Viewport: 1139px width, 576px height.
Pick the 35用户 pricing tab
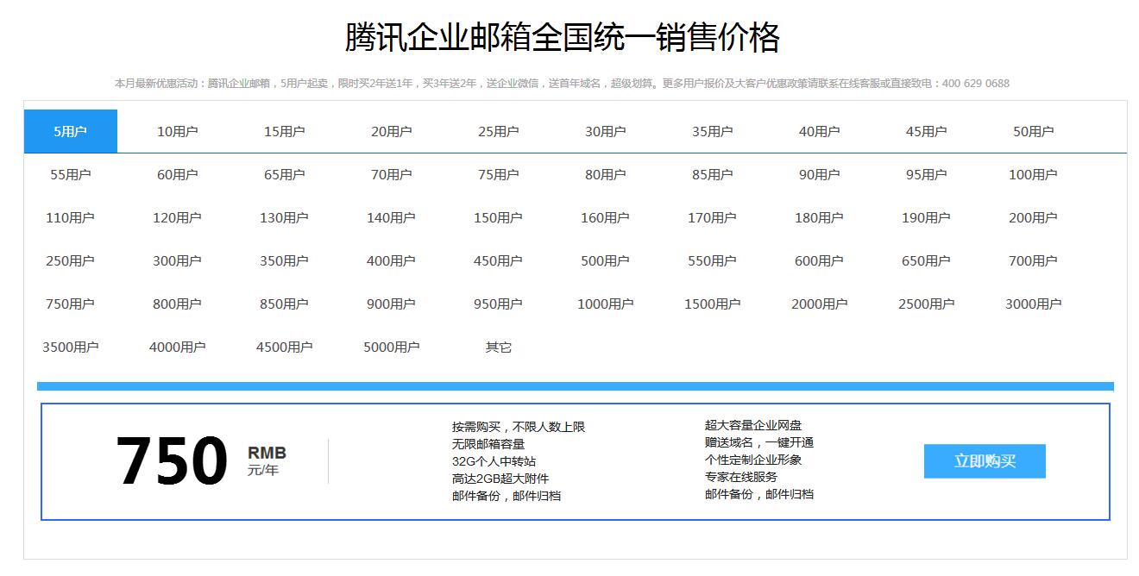coord(712,131)
